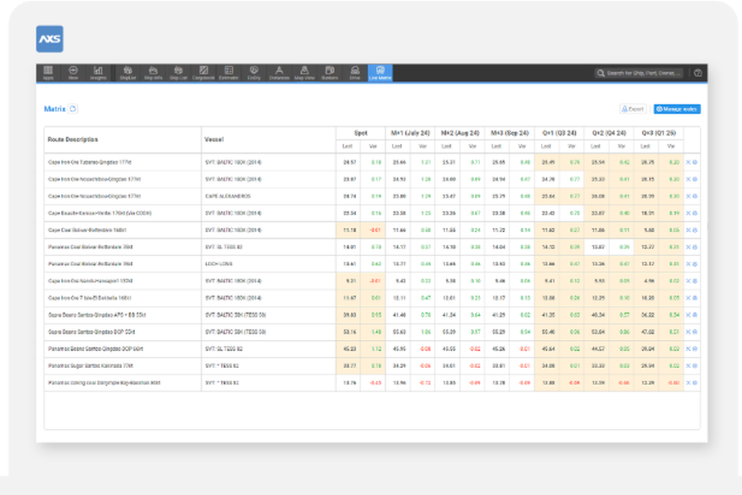
Task: Click the M+2 (Aug 24) column header
Action: point(460,133)
